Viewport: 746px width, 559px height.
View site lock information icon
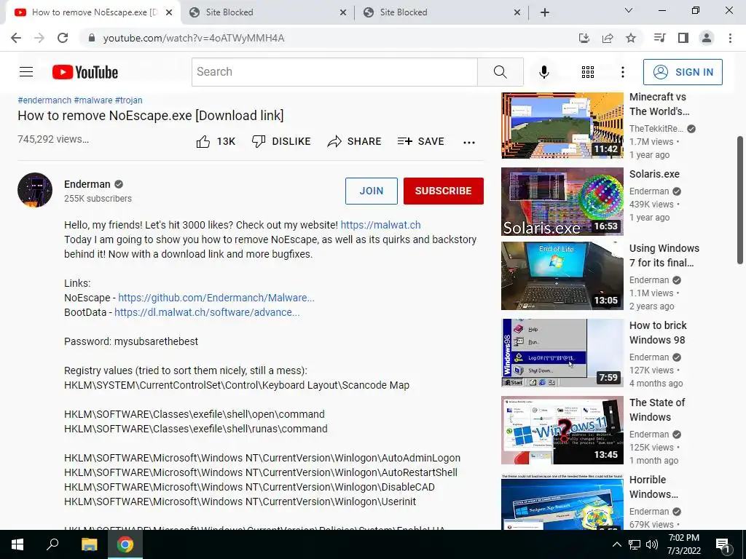pyautogui.click(x=92, y=38)
